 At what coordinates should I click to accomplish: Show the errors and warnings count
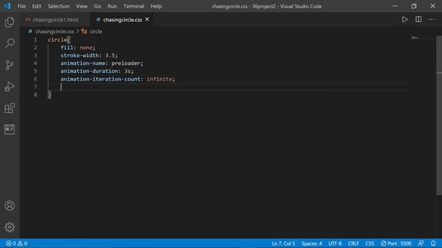tap(17, 243)
